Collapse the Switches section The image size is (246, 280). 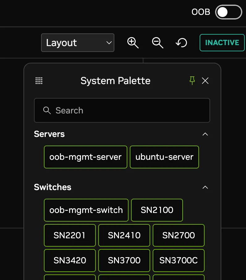point(205,187)
